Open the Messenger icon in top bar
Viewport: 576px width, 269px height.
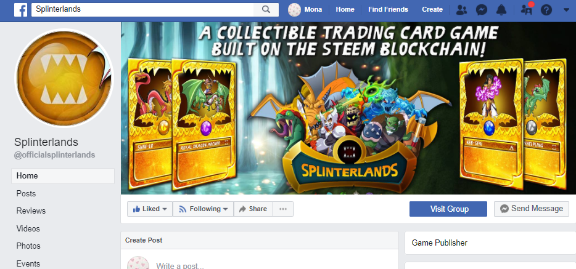[x=481, y=10]
